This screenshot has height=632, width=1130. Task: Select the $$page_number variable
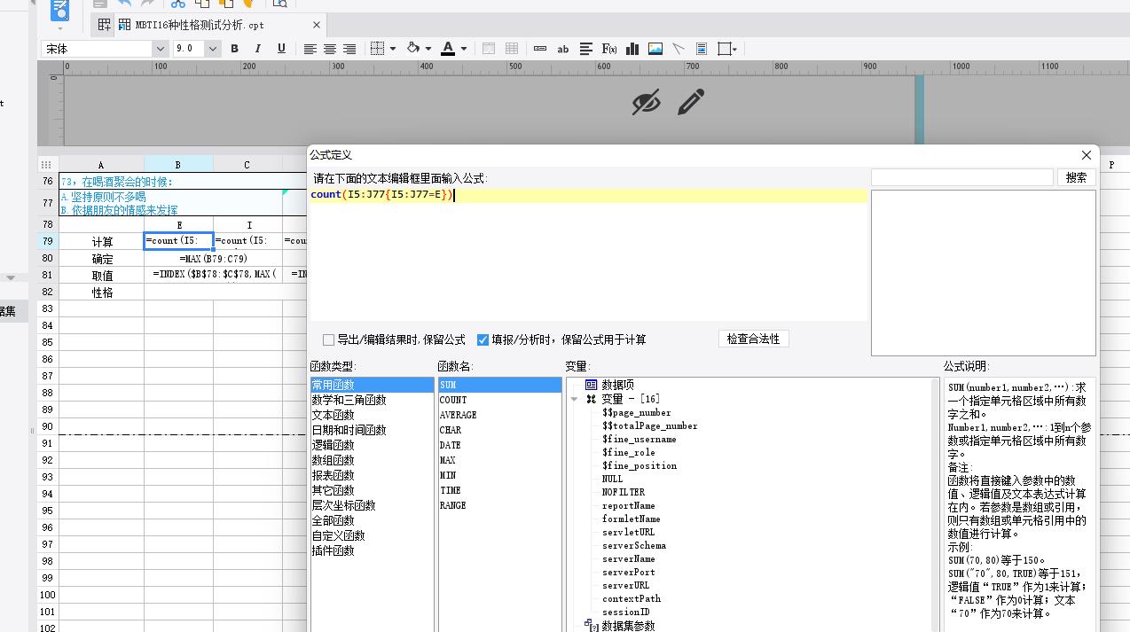pos(637,412)
